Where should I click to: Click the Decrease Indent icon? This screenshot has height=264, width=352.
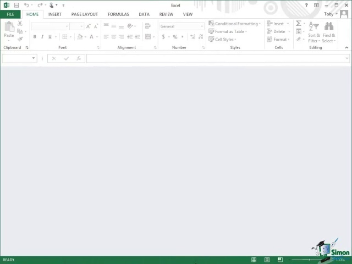point(130,37)
